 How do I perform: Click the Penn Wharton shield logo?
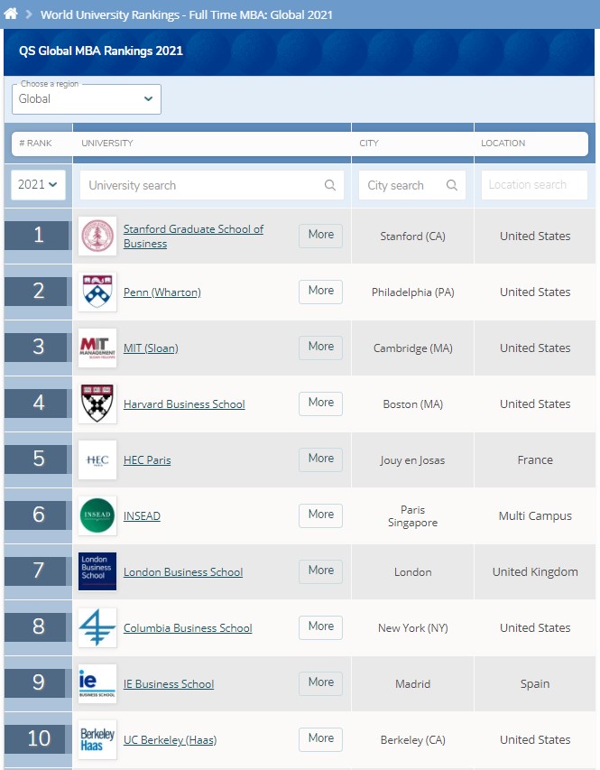[97, 292]
